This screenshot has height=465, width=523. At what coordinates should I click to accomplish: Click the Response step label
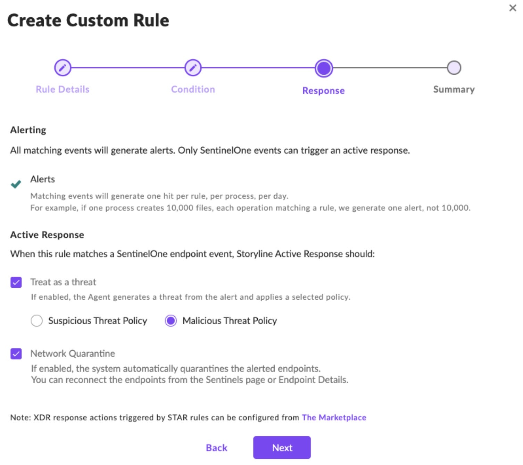323,91
